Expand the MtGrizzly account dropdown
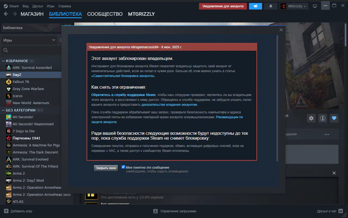 coord(294,6)
